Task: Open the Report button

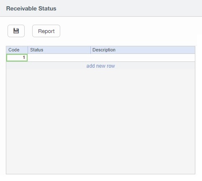Action: click(x=46, y=31)
